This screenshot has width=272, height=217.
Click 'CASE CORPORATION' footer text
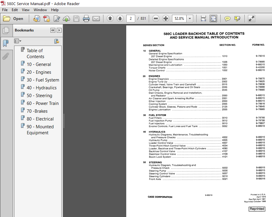pos(160,197)
